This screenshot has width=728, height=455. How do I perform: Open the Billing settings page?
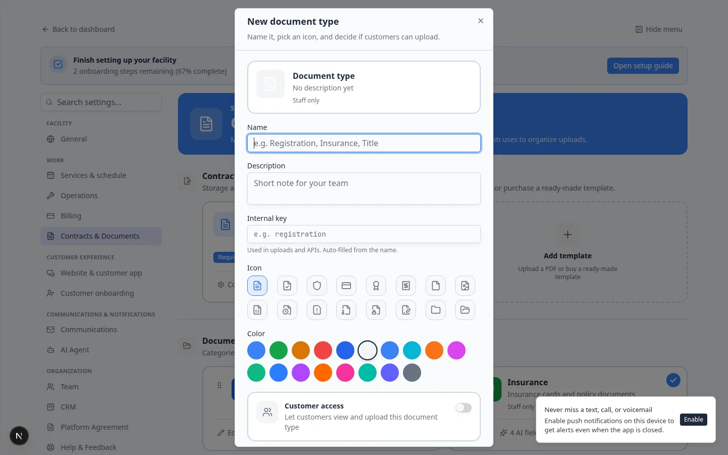point(101,216)
